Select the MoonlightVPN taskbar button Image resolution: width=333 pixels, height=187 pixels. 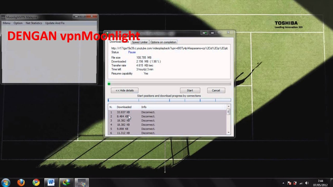tap(82, 182)
